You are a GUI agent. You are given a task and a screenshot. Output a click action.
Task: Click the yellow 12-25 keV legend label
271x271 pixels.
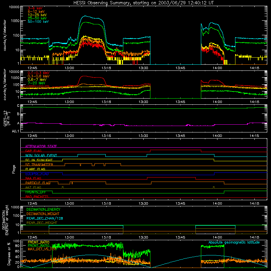[x=37, y=15]
